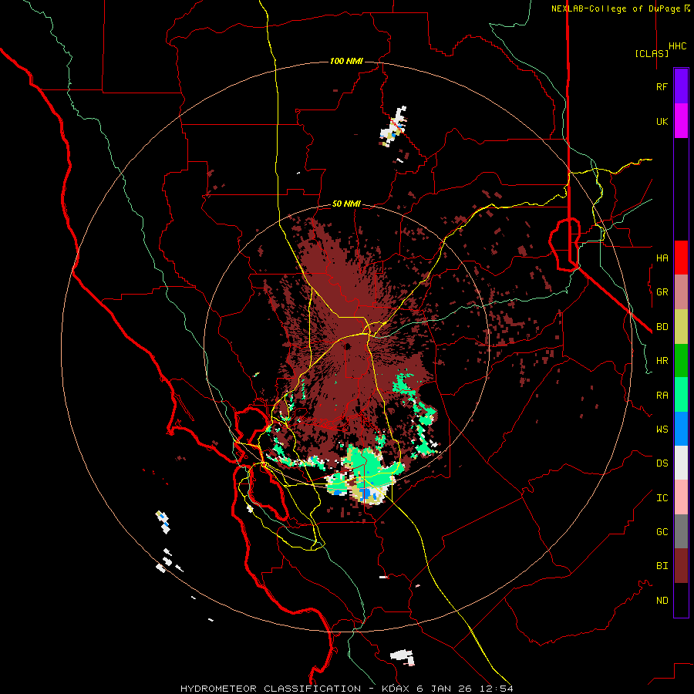Select the IC light pink swatch
Viewport: 694px width, 694px height.
681,497
